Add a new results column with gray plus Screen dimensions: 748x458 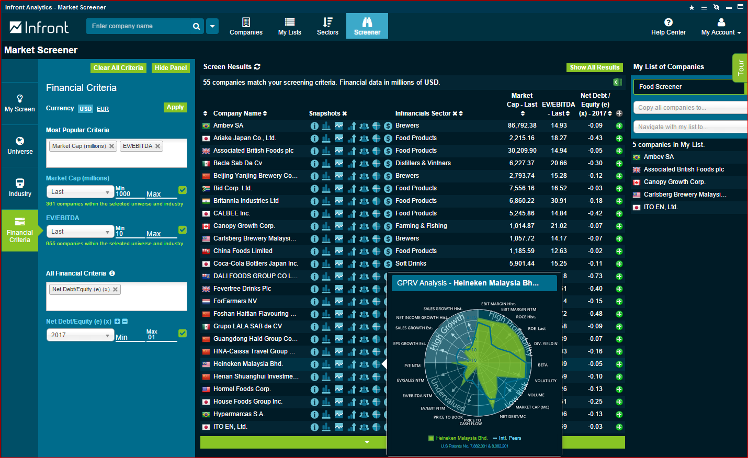619,113
